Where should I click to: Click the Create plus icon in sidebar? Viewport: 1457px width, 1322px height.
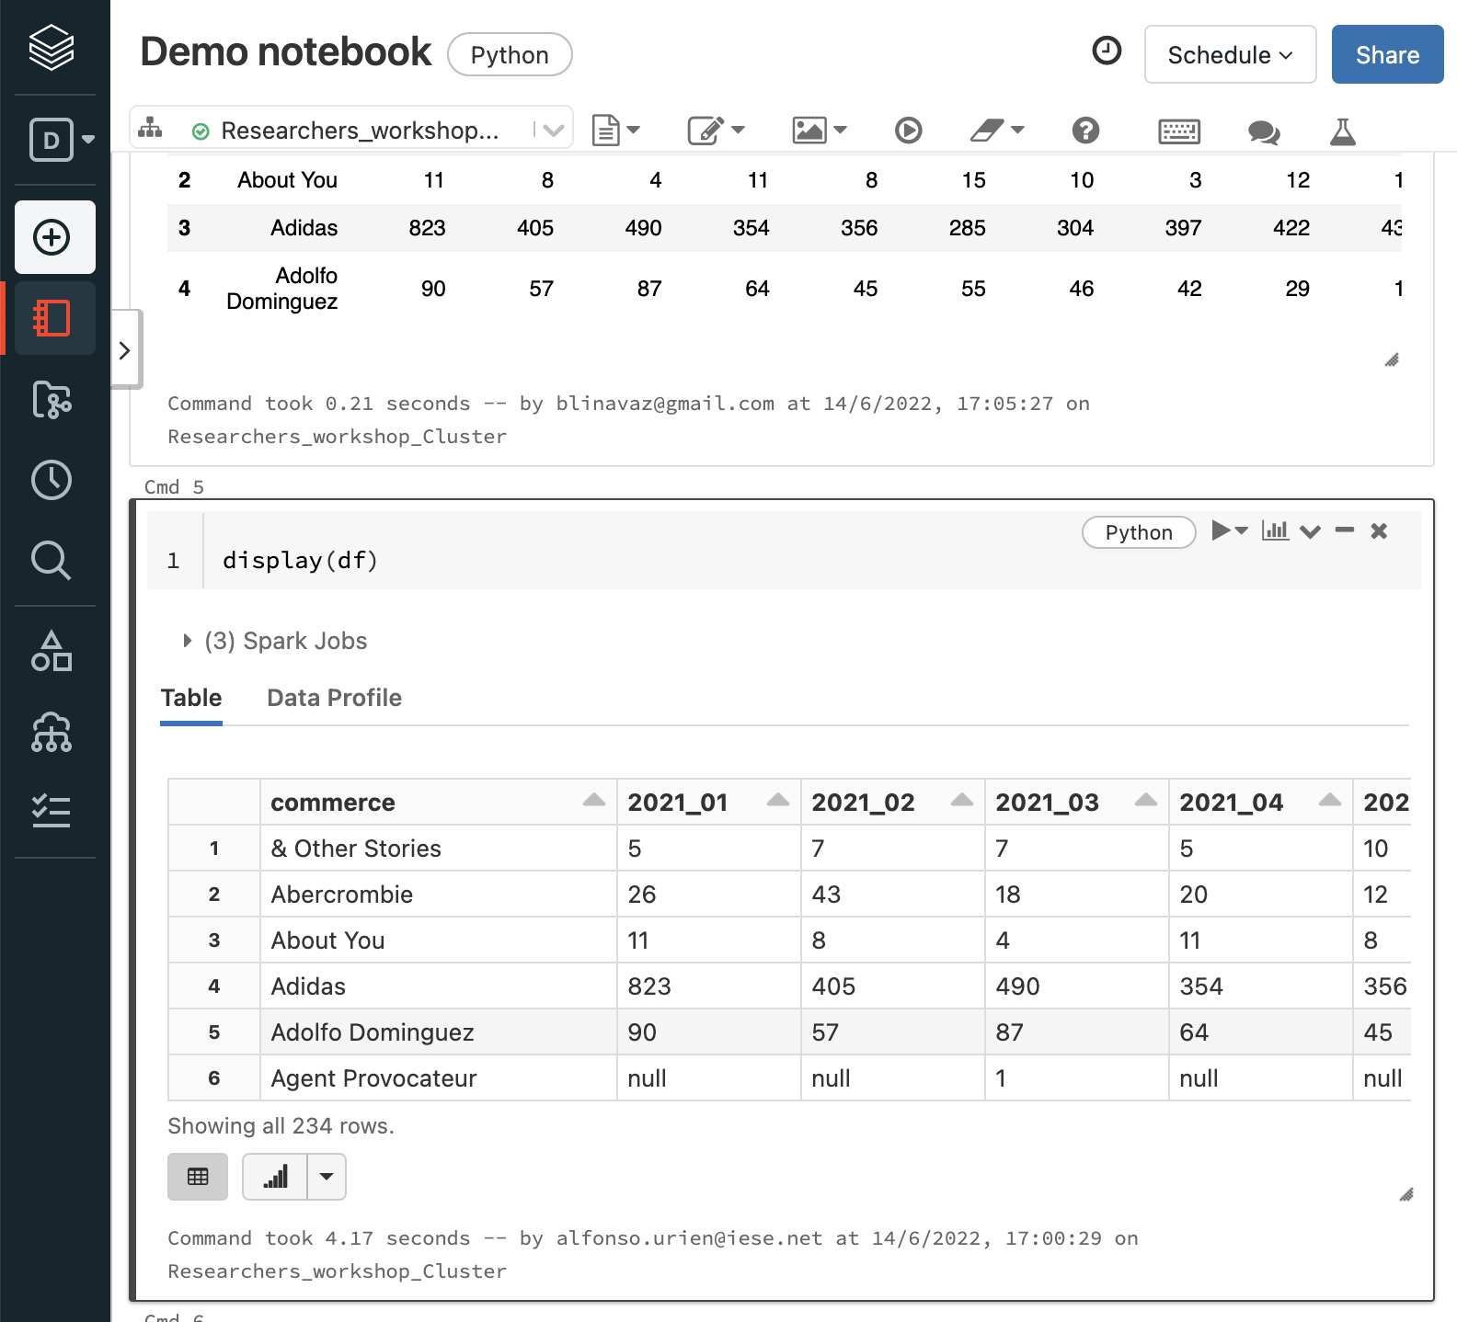52,237
